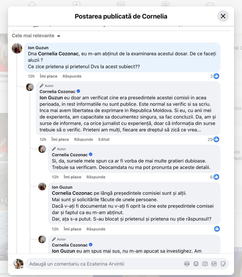This screenshot has width=242, height=277.
Task: Close the Cornelia post dialog
Action: click(223, 16)
